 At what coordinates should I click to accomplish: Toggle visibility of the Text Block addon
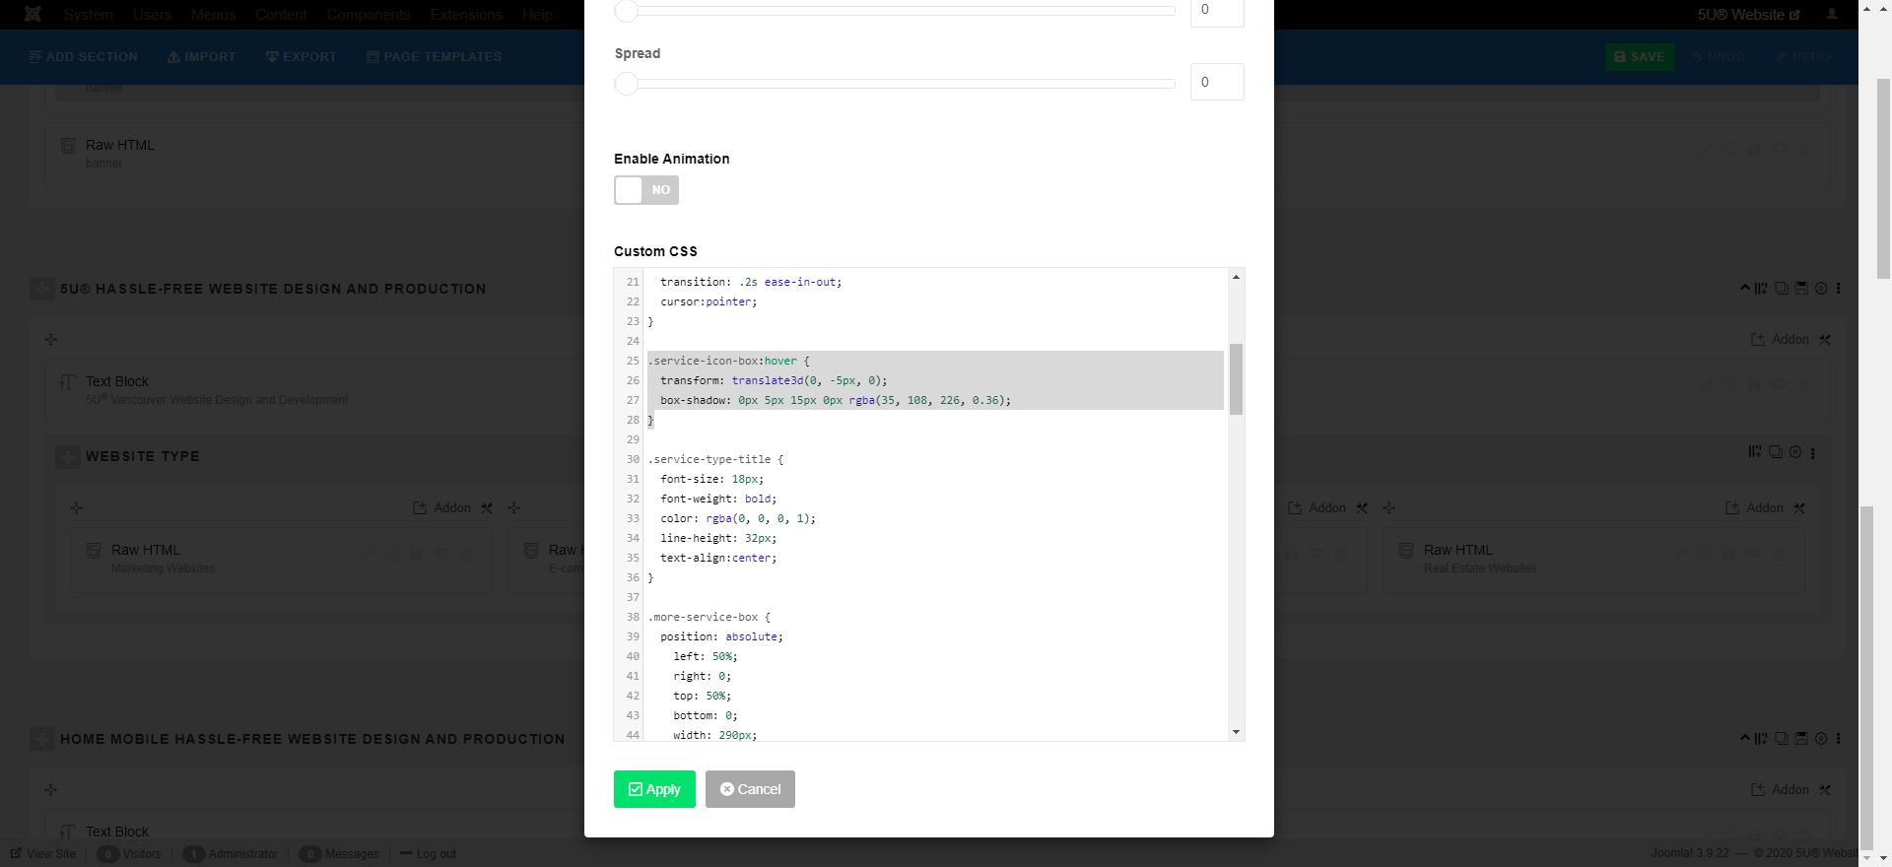click(1780, 386)
